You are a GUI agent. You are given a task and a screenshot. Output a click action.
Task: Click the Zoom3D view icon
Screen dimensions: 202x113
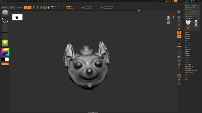(179, 61)
